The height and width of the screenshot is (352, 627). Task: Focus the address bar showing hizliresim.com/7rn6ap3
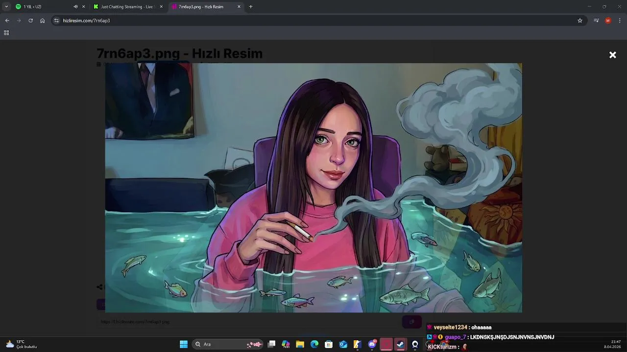pos(318,21)
